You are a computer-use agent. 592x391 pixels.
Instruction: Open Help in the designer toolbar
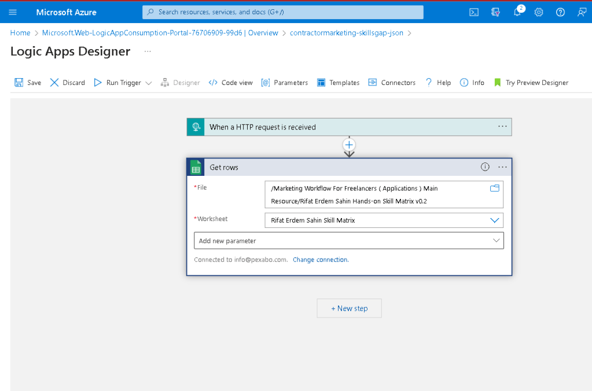point(438,83)
